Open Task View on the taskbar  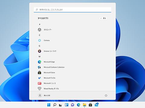click(x=60, y=105)
